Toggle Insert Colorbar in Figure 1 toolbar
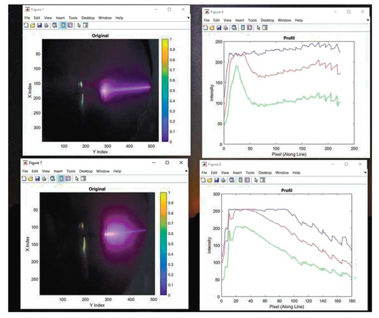 (63, 25)
